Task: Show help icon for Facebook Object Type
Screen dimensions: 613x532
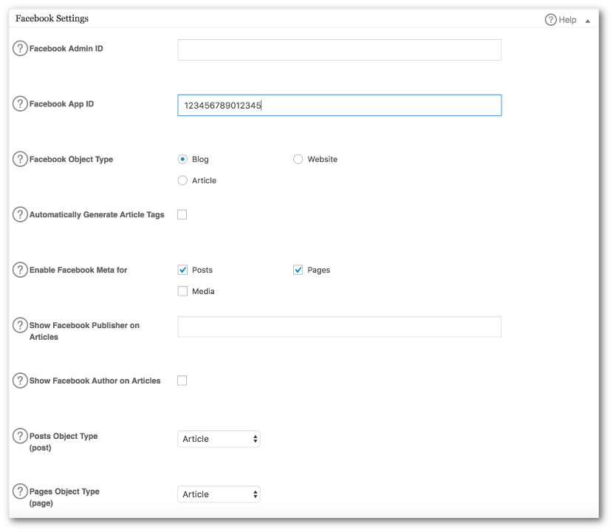Action: 20,159
